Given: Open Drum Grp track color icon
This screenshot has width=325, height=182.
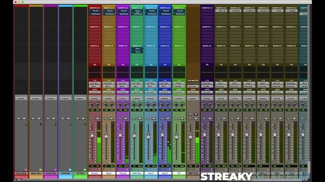Looking at the screenshot, I should [26, 170].
